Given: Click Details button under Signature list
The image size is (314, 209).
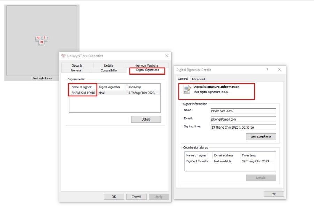Looking at the screenshot, I should coord(146,119).
